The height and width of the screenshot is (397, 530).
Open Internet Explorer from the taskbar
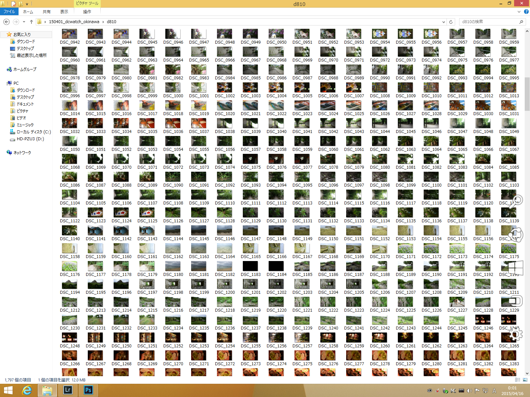26,390
